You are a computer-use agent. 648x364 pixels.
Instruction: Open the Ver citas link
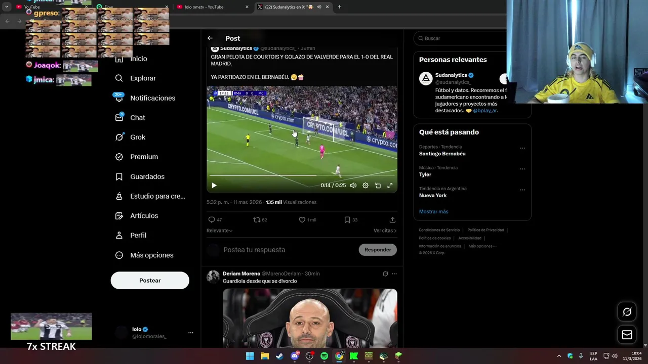click(385, 231)
